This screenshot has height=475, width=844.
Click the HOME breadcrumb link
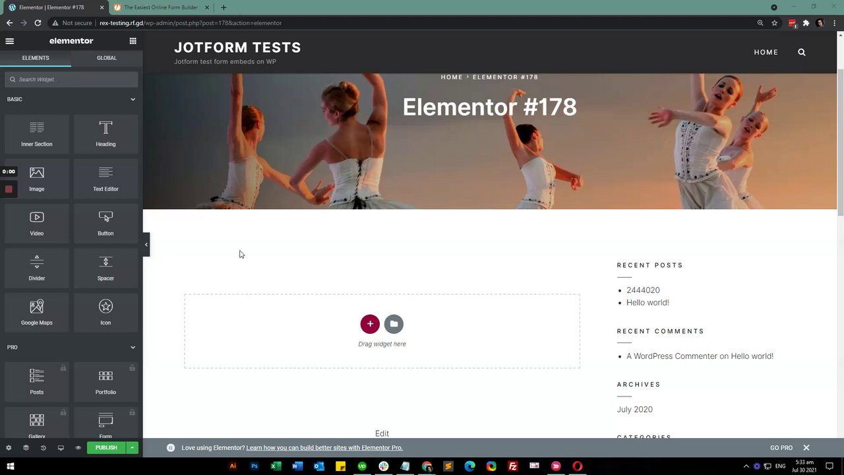452,77
